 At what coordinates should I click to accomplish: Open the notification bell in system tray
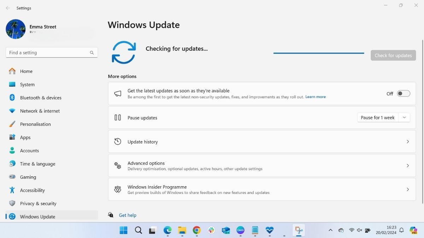point(401,230)
